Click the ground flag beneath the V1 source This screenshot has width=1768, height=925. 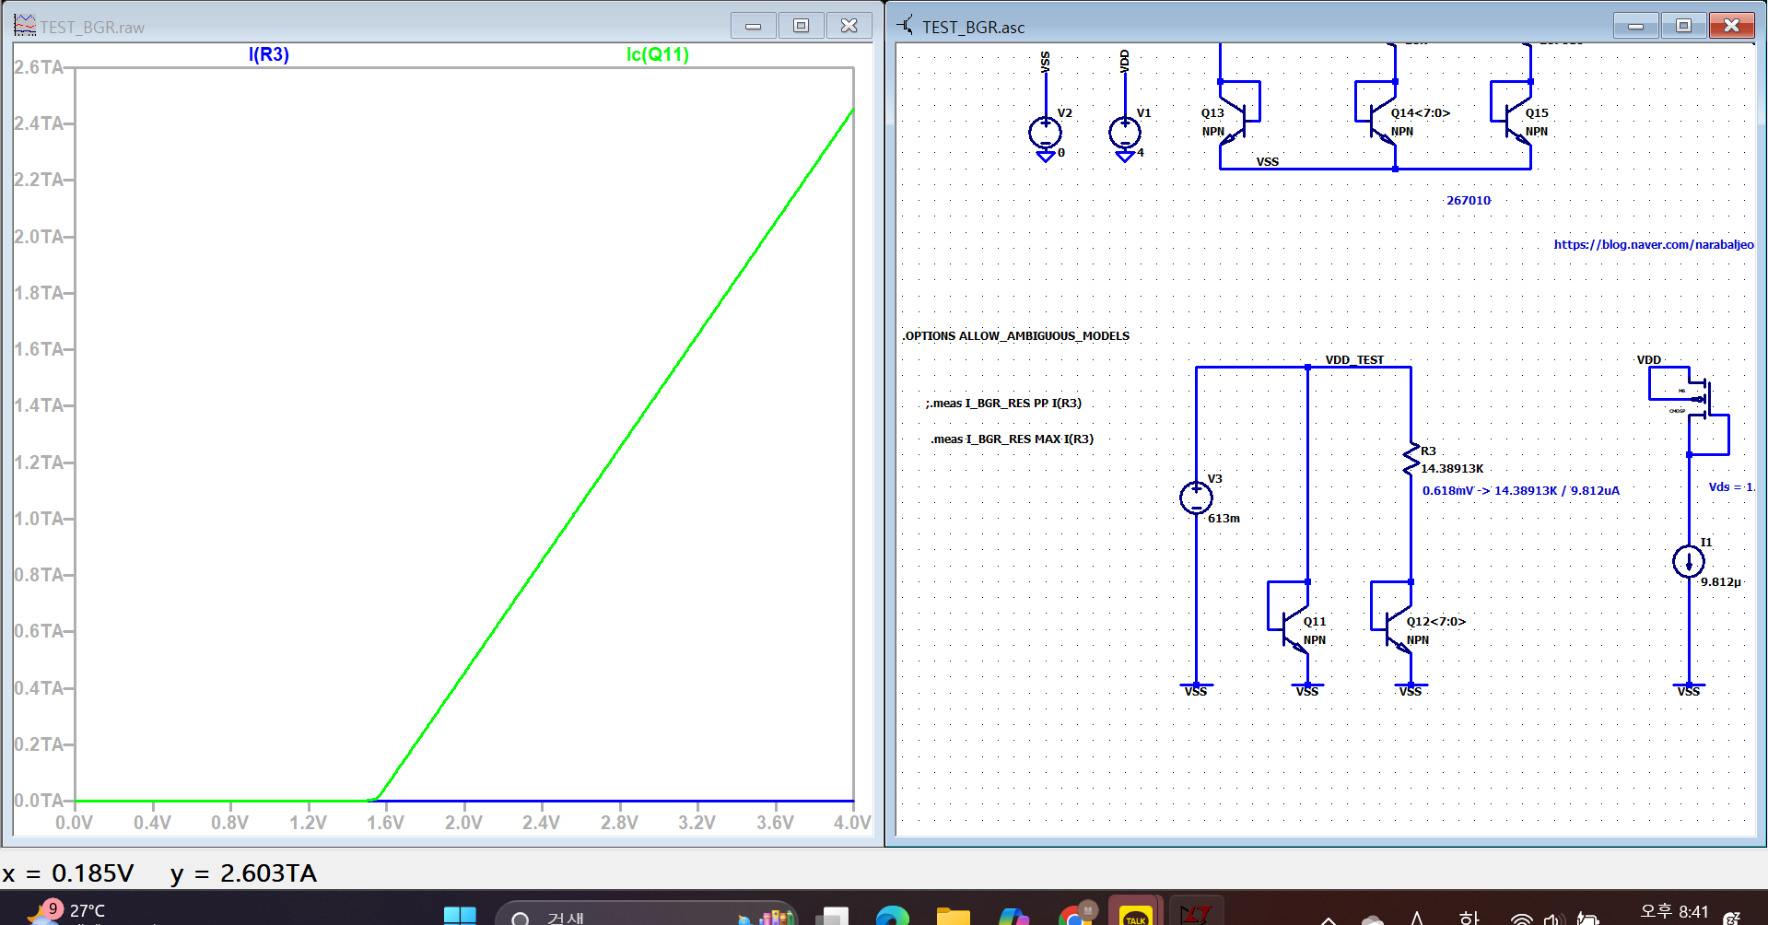1125,156
